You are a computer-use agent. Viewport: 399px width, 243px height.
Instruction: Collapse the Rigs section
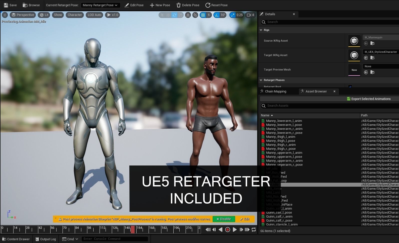coord(261,30)
